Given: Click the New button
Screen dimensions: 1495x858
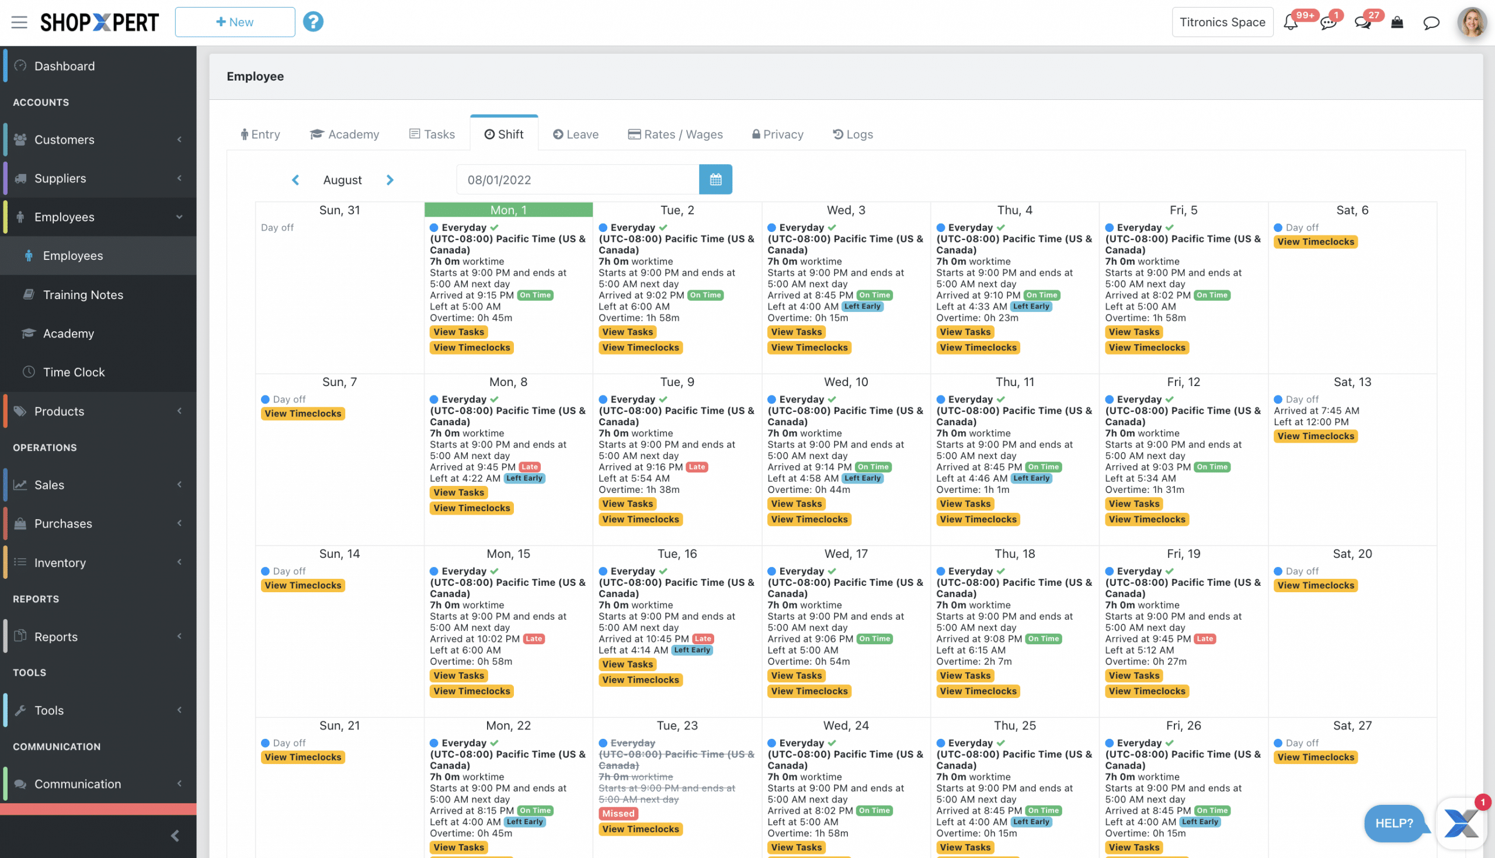Looking at the screenshot, I should tap(234, 22).
